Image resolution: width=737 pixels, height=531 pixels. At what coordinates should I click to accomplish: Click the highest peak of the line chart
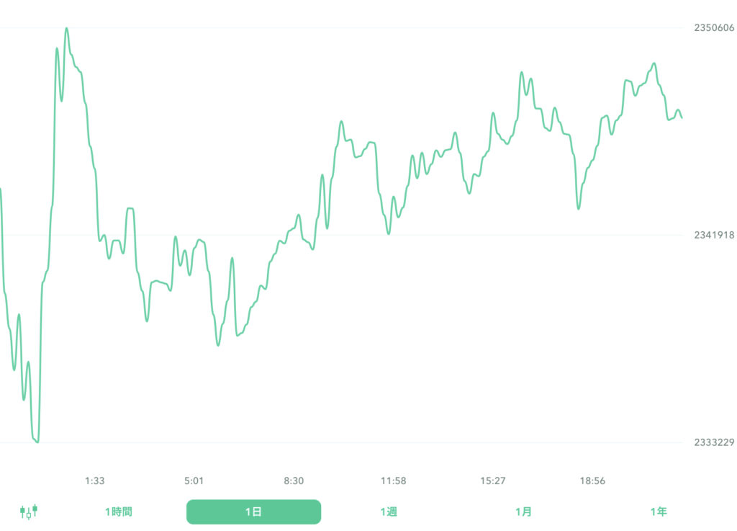pos(67,29)
